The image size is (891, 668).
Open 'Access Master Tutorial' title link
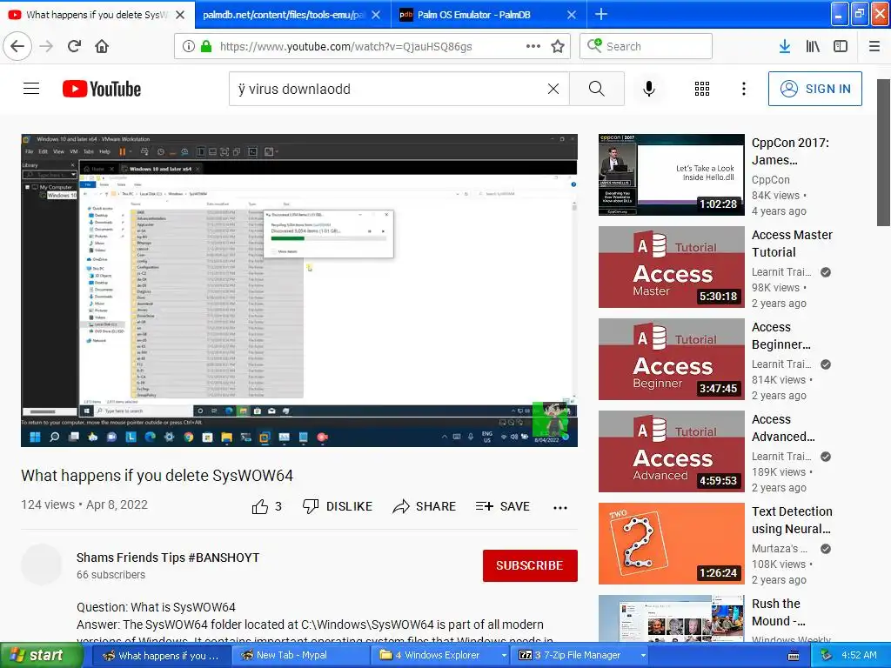tap(792, 244)
